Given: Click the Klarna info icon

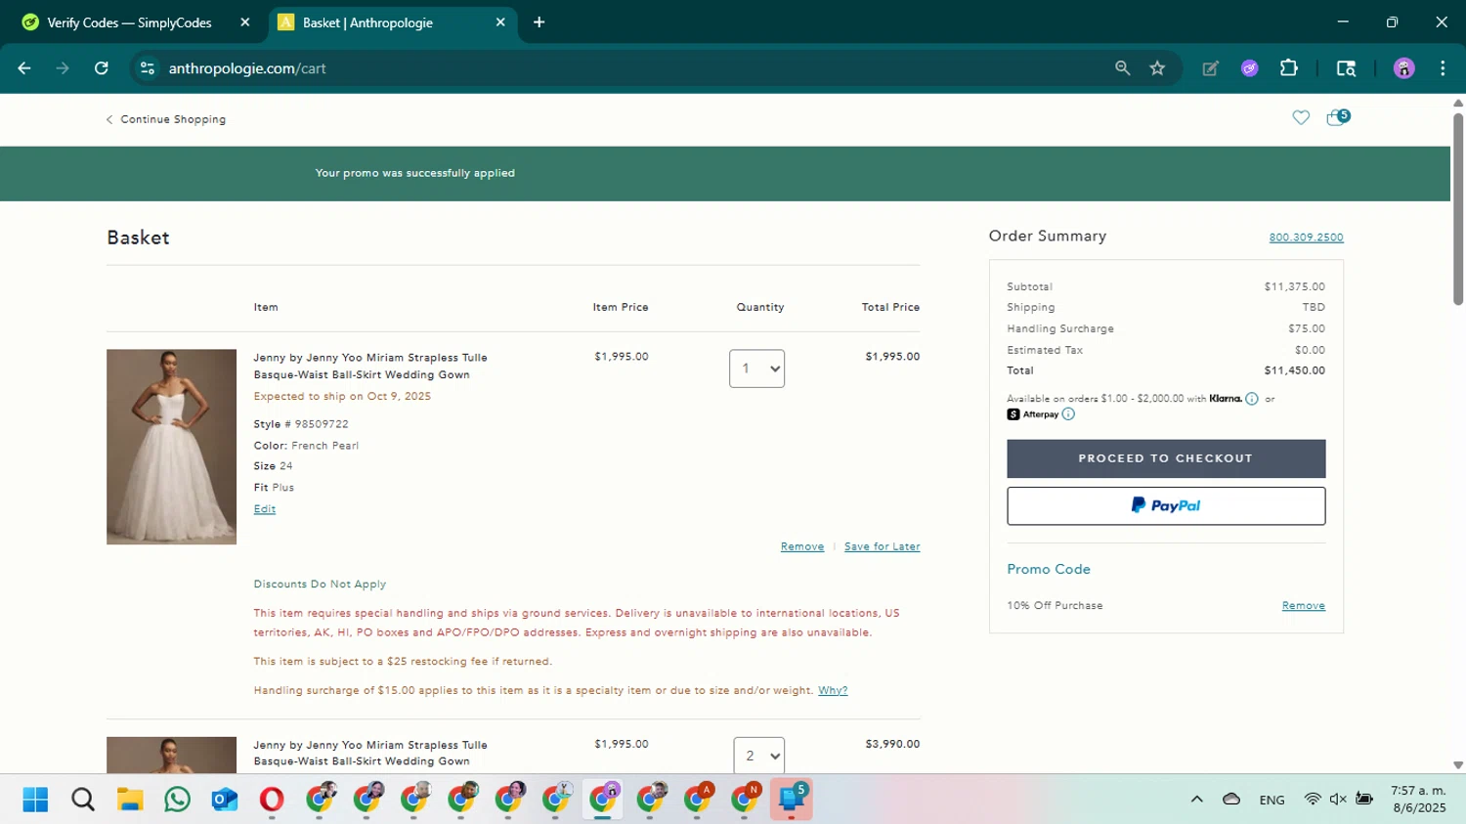Looking at the screenshot, I should pyautogui.click(x=1252, y=399).
